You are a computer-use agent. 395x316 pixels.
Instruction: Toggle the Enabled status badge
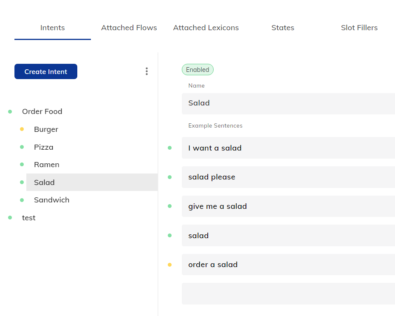[197, 70]
